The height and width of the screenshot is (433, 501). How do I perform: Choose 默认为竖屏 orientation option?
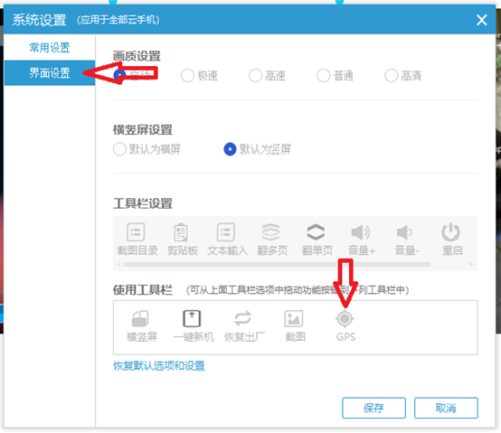[x=230, y=149]
